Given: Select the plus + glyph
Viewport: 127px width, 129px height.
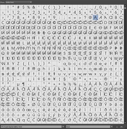Looking at the screenshot, I should click(70, 7).
